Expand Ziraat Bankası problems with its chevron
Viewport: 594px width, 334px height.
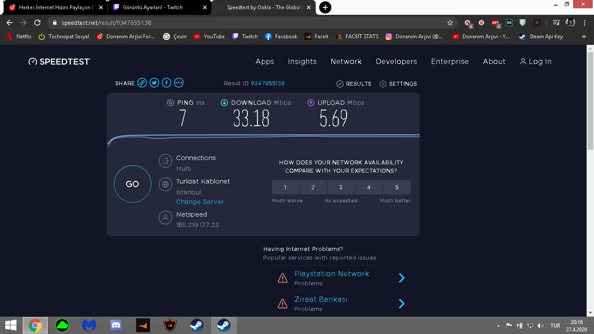(402, 304)
